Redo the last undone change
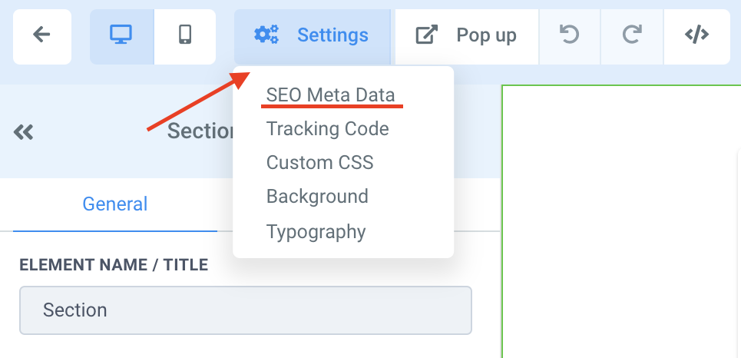Viewport: 741px width, 358px height. [632, 36]
